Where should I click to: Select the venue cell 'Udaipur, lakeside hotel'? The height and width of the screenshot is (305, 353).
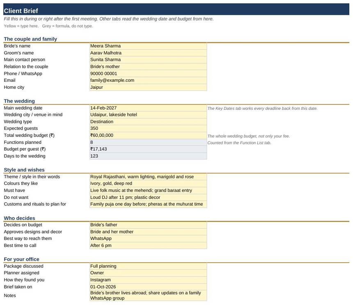point(148,115)
